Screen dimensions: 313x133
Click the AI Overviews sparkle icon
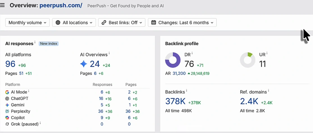click(84, 64)
